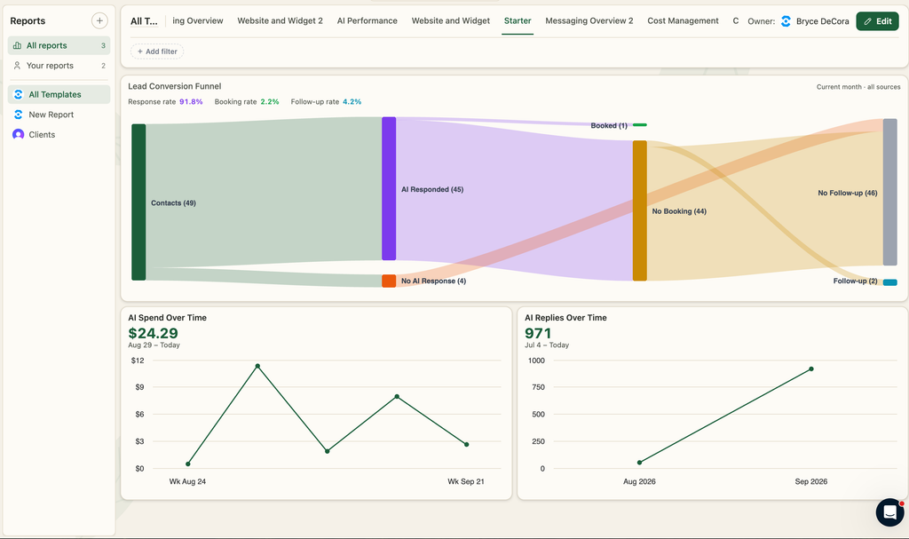Click the peak data point near $12
This screenshot has height=539, width=909.
point(257,366)
